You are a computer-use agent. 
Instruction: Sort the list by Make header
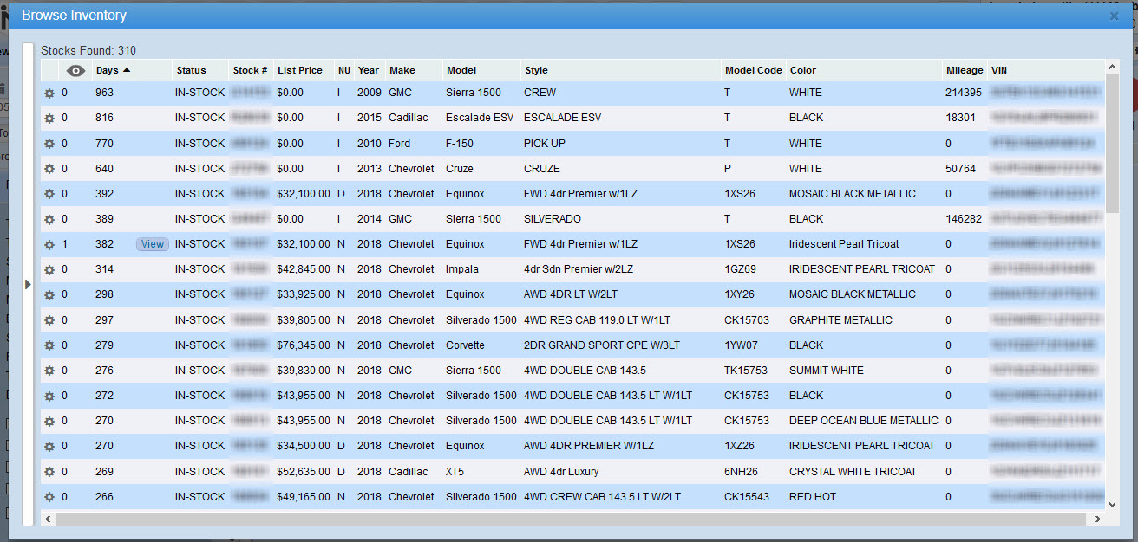[x=402, y=70]
